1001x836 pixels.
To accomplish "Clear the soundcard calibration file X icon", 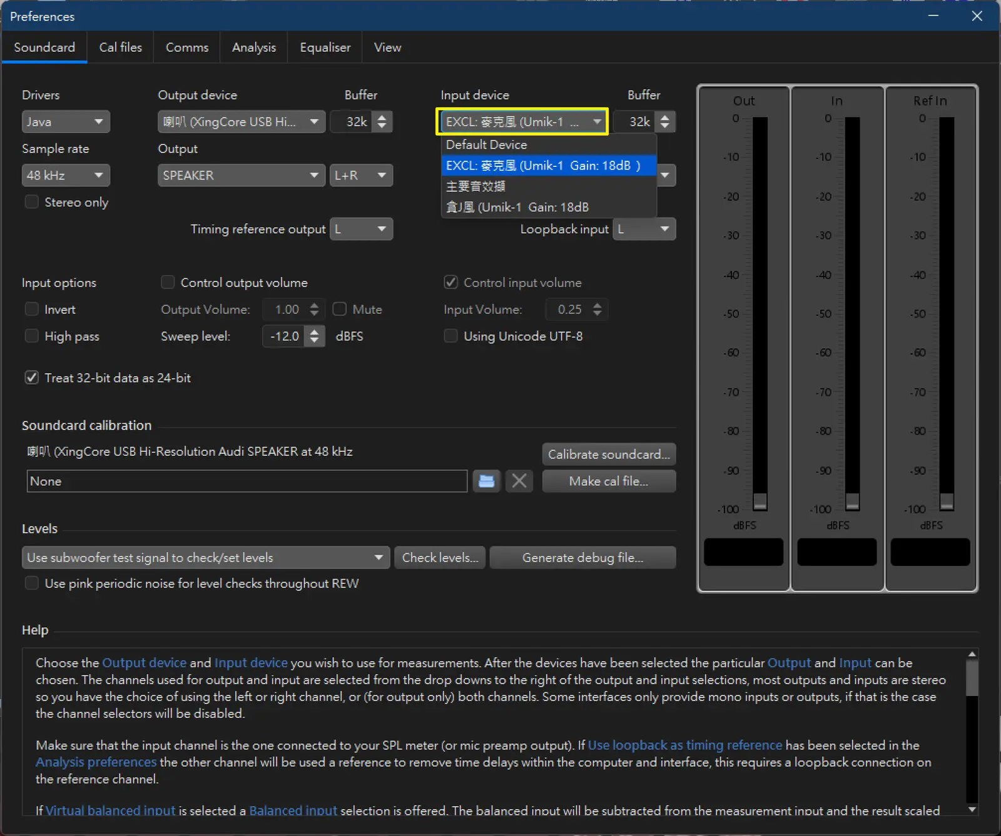I will click(519, 481).
